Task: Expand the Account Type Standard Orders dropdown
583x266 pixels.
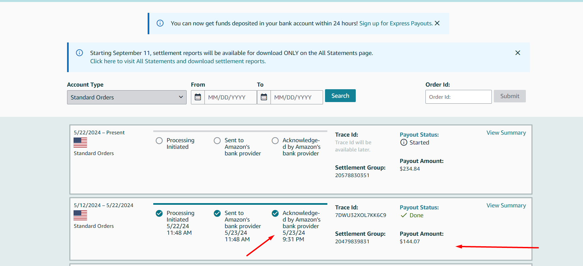Action: (127, 97)
